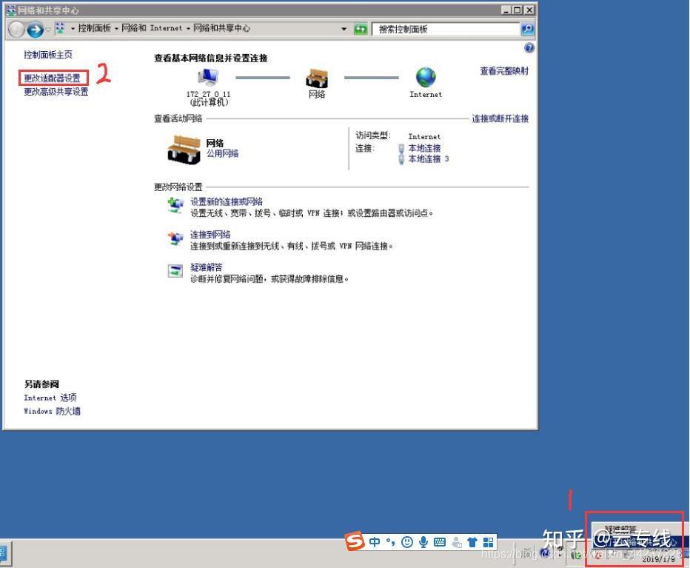Select 打开网络和共享中心 in tray menu
Viewport: 690px width, 568px height.
click(x=637, y=541)
